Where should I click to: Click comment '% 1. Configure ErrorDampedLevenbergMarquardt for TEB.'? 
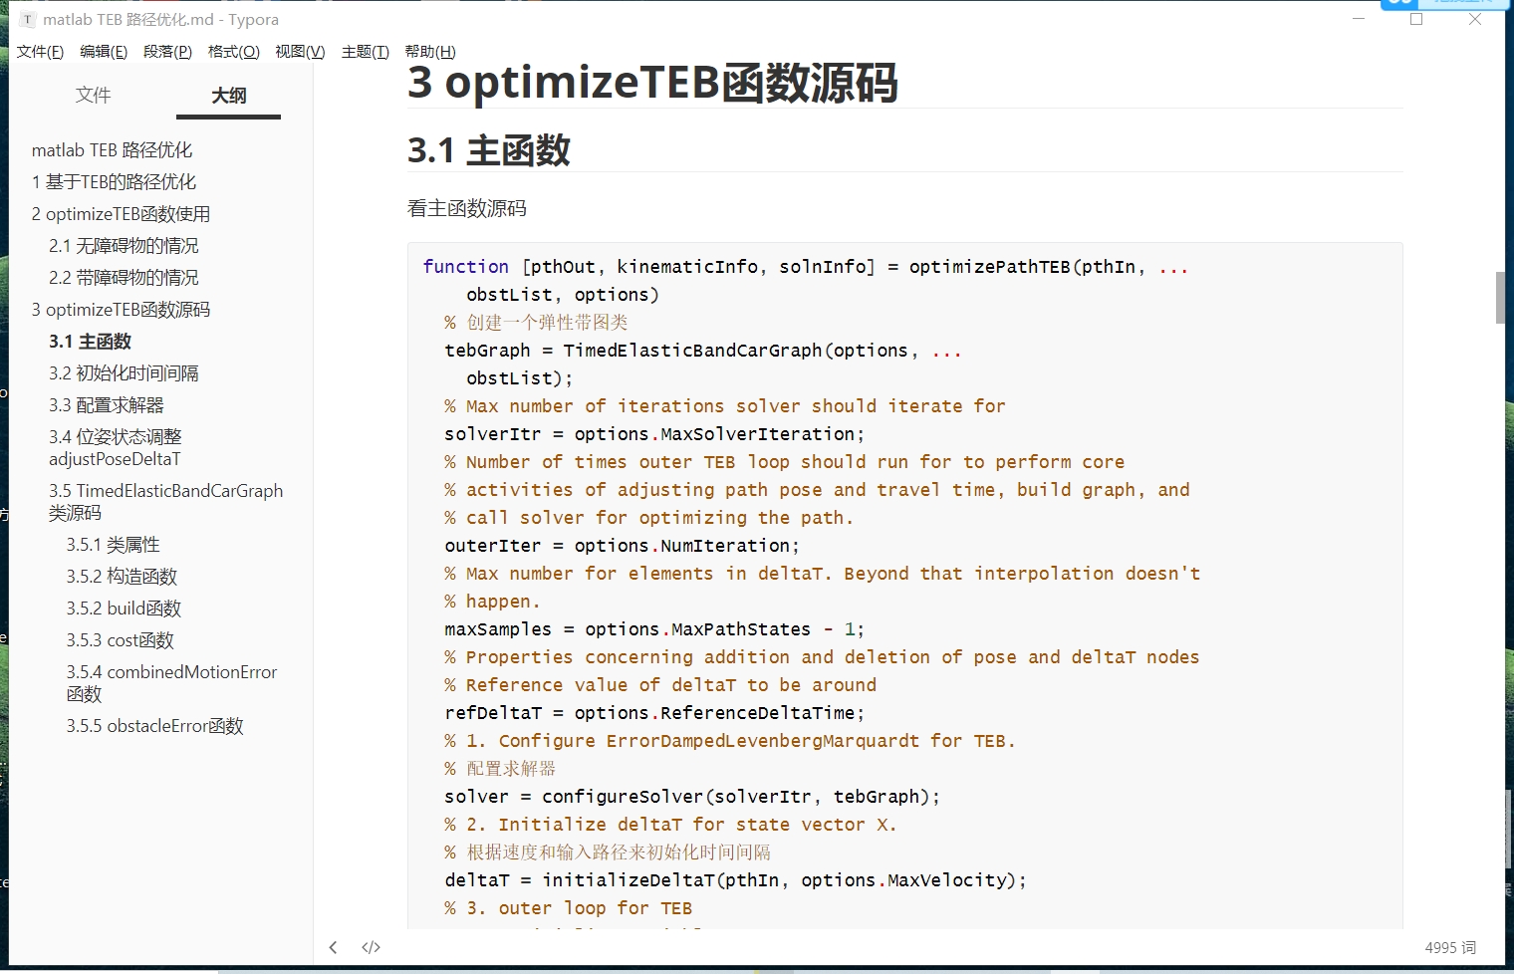730,741
